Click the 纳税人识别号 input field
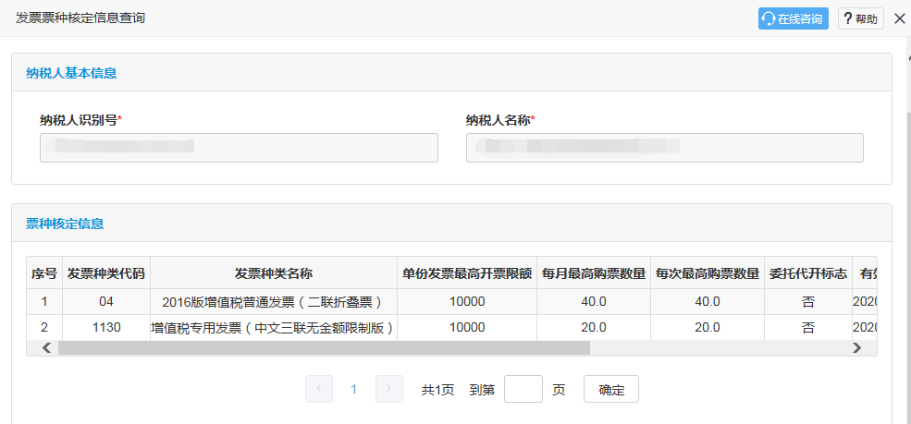Viewport: 911px width, 424px height. 239,148
